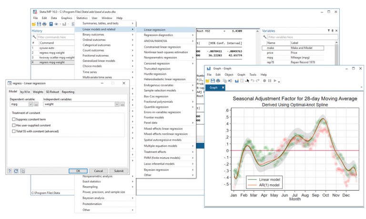This screenshot has height=219, width=366.
Task: Click ellipsis button next to Independent variables
Action: click(122, 104)
